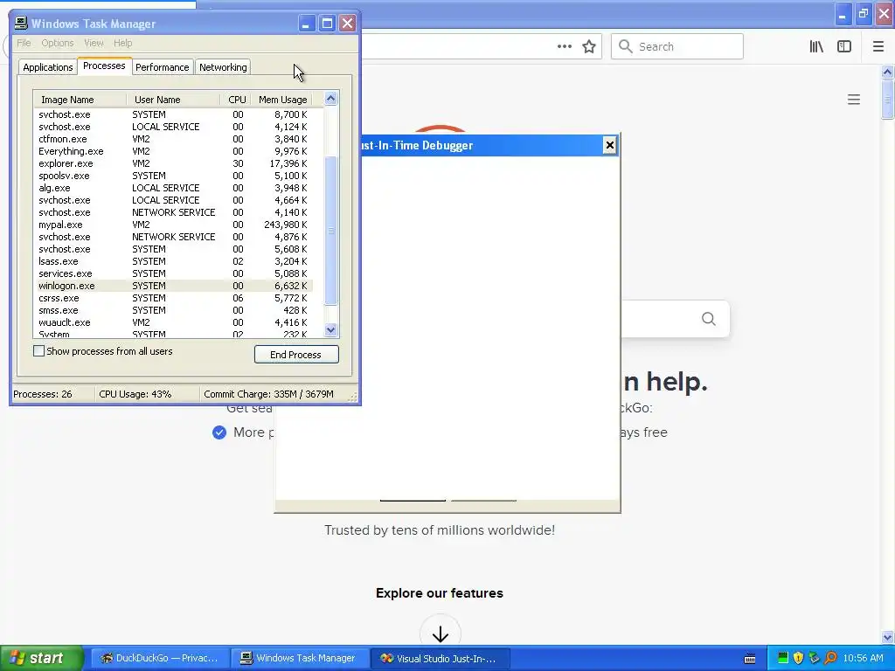Click the browser Search input field
This screenshot has width=895, height=671.
click(x=677, y=47)
